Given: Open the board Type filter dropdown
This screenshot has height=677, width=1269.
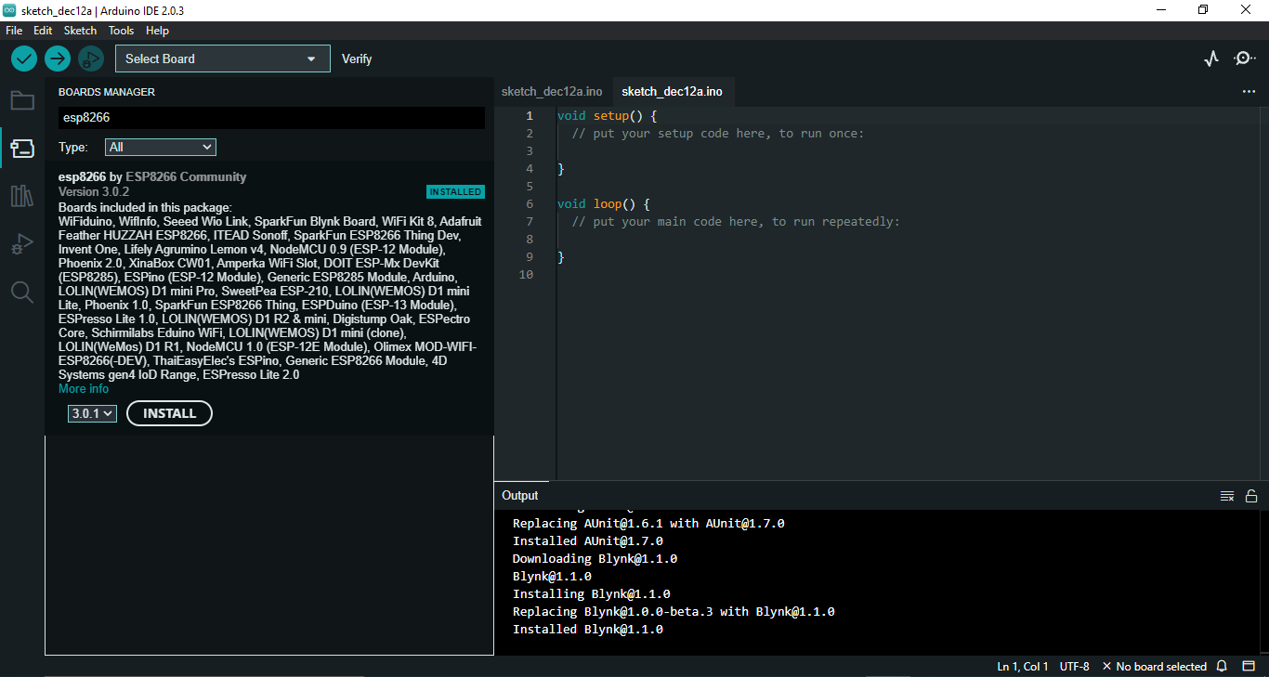Looking at the screenshot, I should coord(160,147).
